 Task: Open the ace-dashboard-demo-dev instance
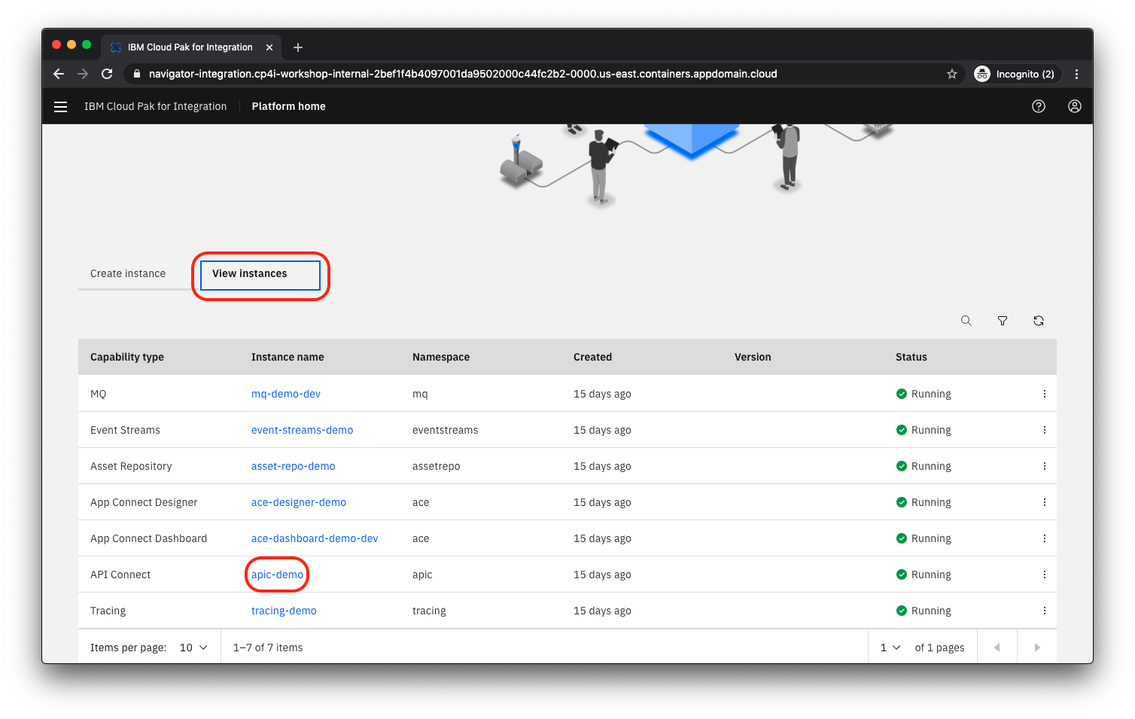(x=315, y=538)
